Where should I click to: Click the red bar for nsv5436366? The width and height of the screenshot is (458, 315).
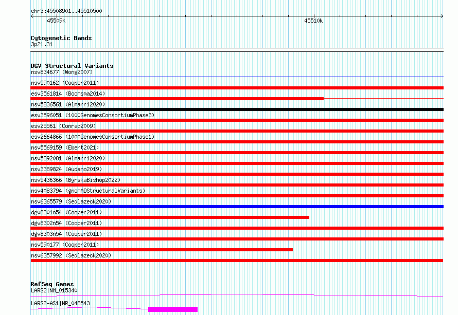click(237, 185)
